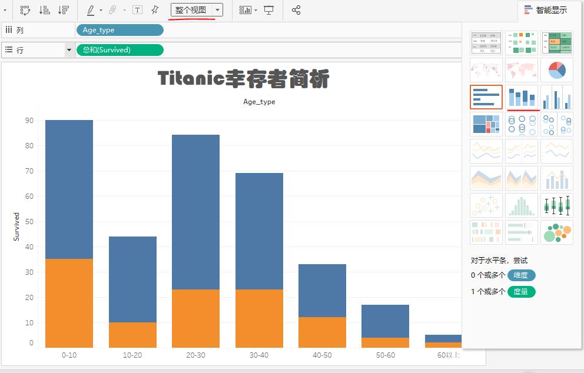Choose circle views chart type
Viewport: 584px width, 373px height.
[x=522, y=124]
